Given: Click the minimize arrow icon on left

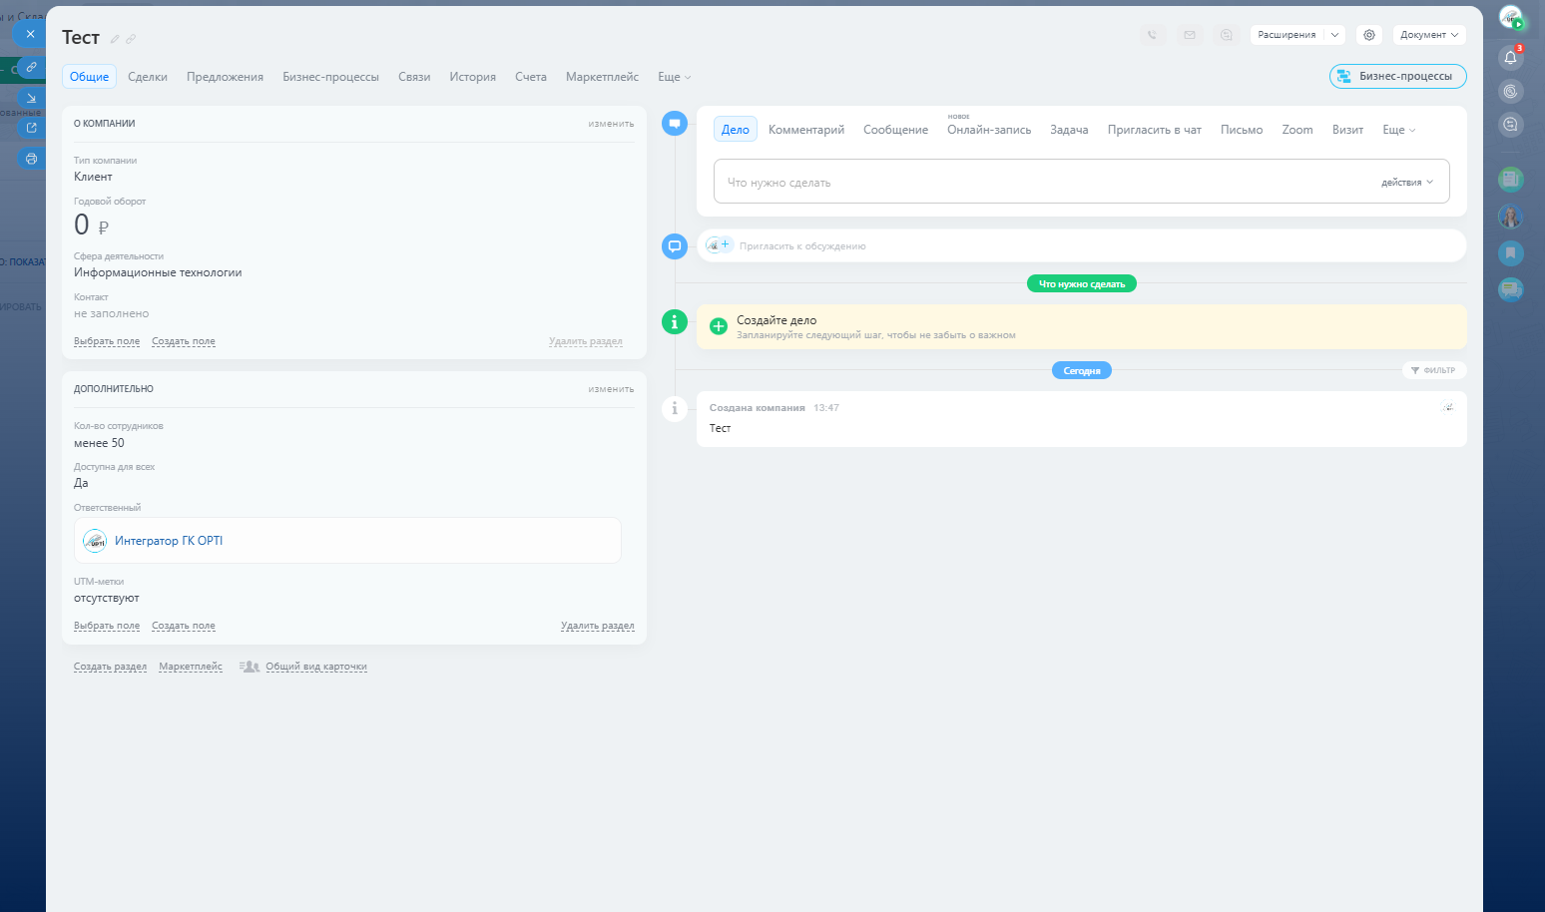Looking at the screenshot, I should coord(31,98).
